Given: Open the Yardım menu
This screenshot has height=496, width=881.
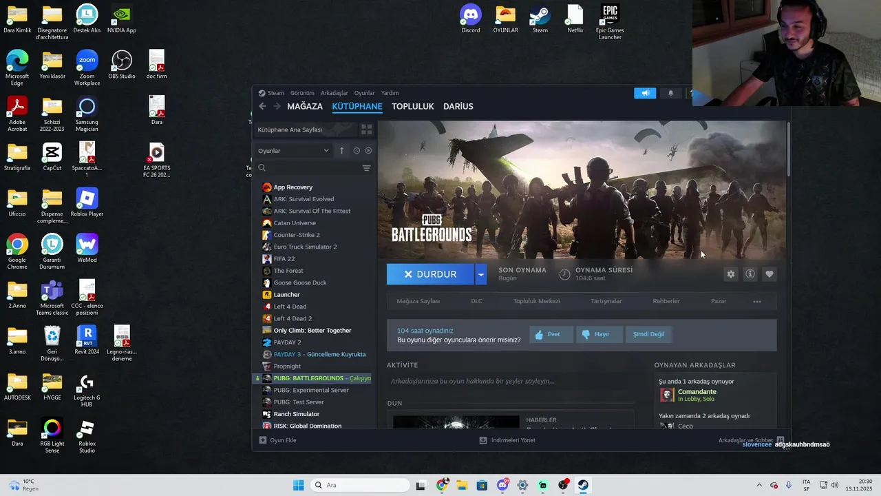Looking at the screenshot, I should coord(390,93).
